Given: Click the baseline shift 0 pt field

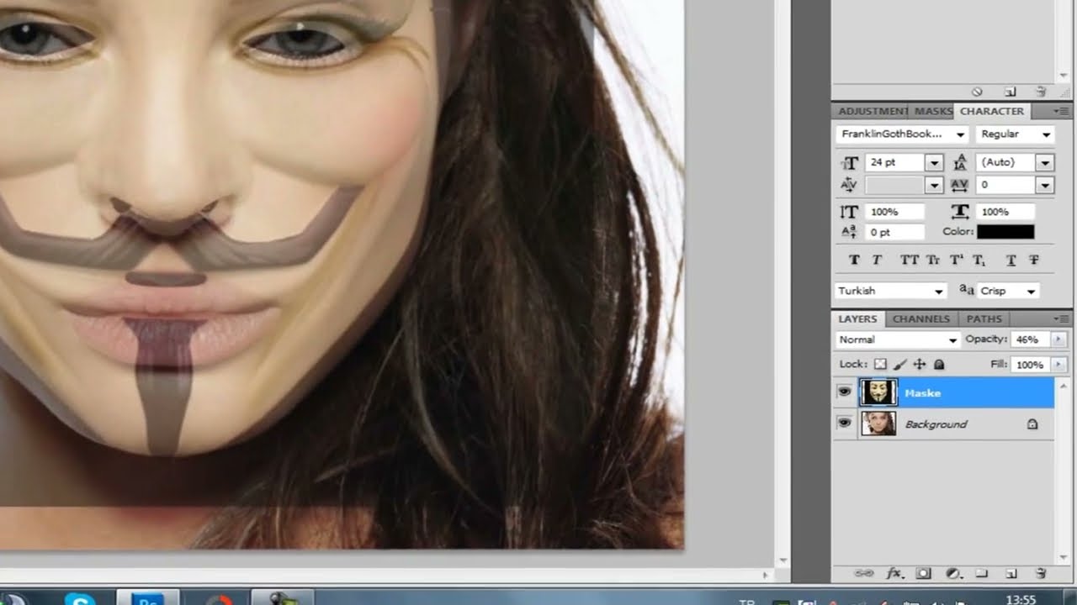Looking at the screenshot, I should (x=894, y=232).
